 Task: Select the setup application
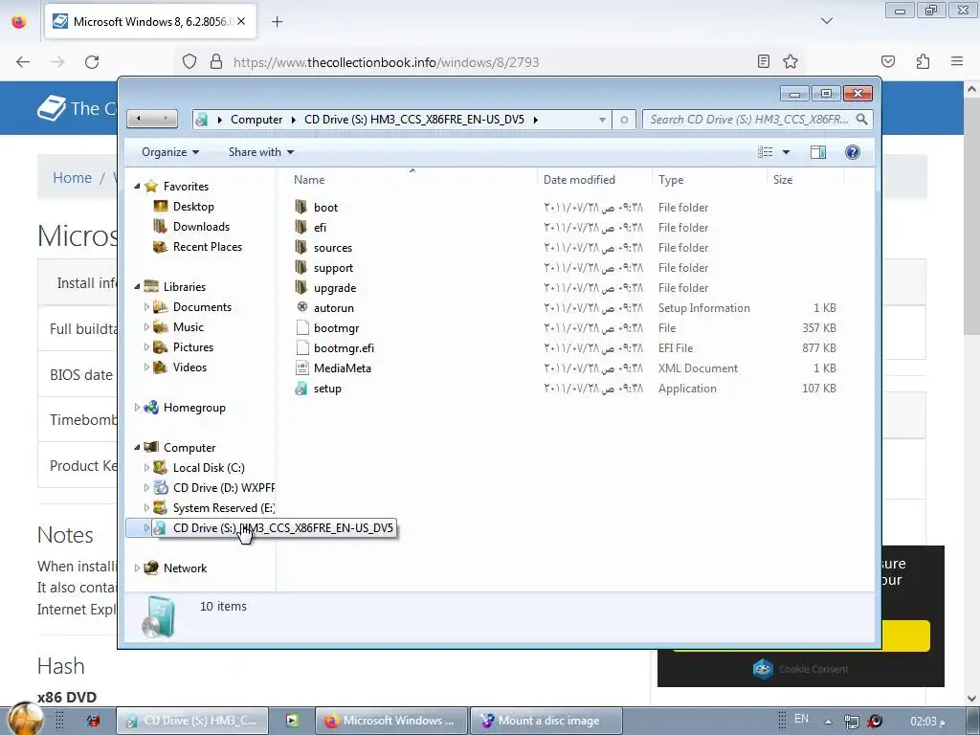point(327,389)
